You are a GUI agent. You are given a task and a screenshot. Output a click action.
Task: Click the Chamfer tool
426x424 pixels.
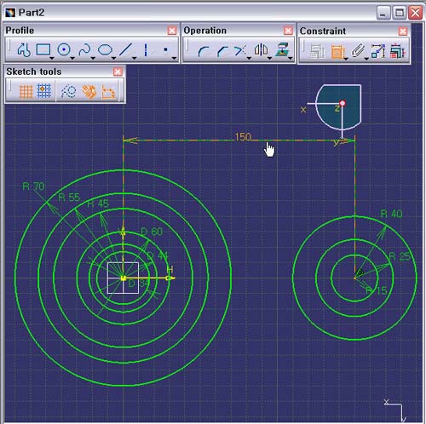coord(222,51)
